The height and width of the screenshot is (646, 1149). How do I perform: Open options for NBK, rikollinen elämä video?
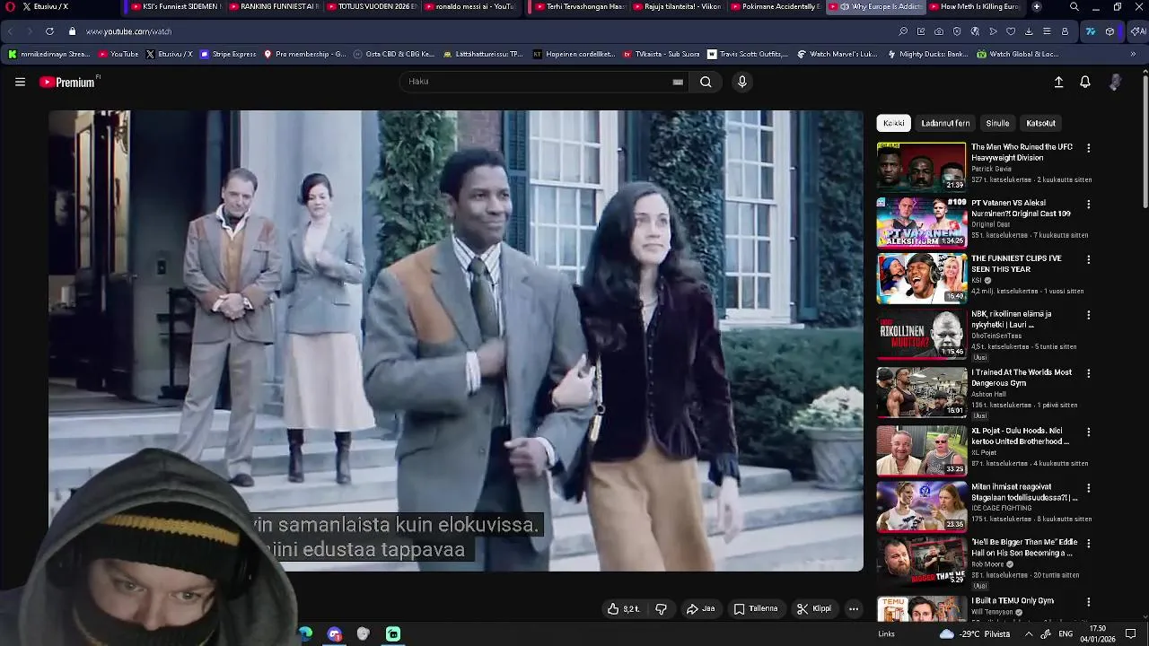(x=1088, y=315)
